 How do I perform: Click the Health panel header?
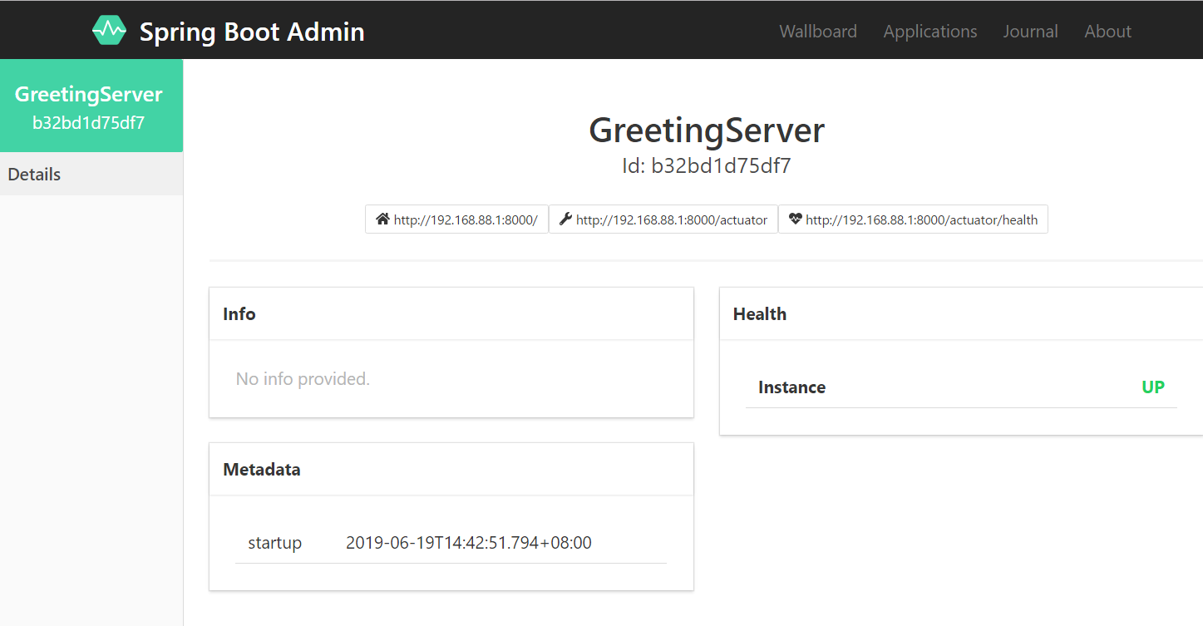(961, 314)
